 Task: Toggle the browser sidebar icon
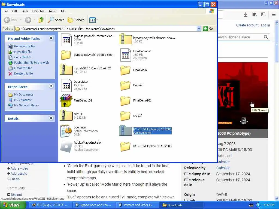click(x=263, y=14)
